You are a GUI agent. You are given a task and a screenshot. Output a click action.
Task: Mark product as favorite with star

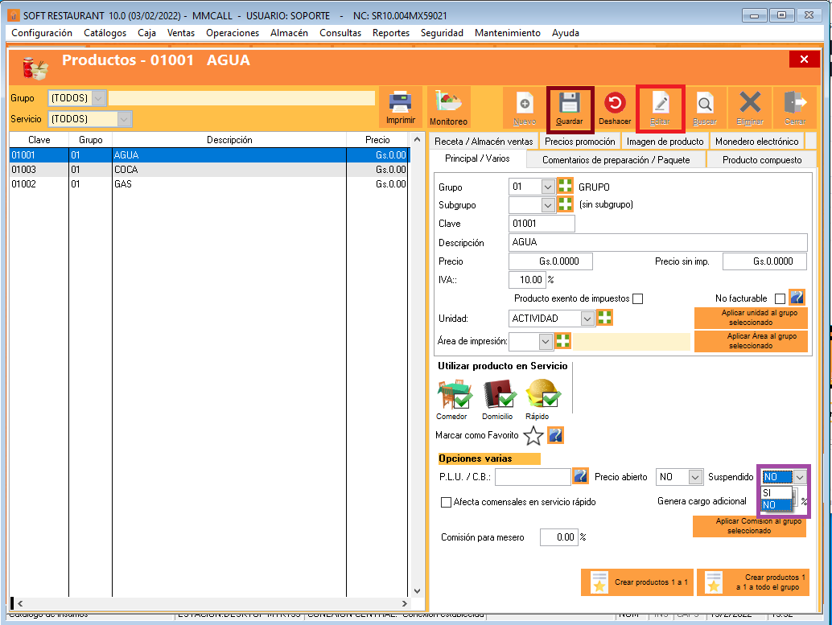pyautogui.click(x=533, y=436)
